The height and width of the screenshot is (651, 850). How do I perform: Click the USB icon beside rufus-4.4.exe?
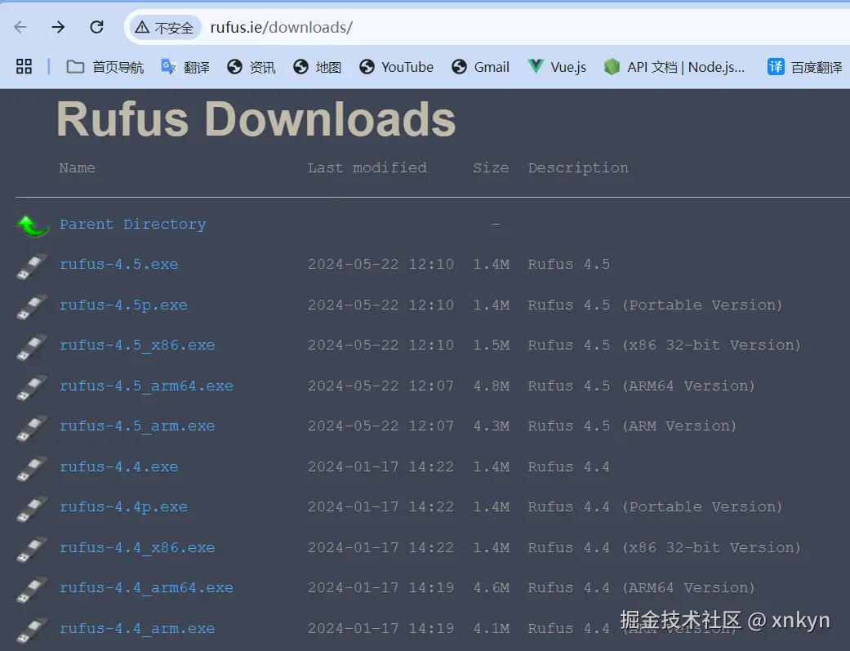[32, 469]
